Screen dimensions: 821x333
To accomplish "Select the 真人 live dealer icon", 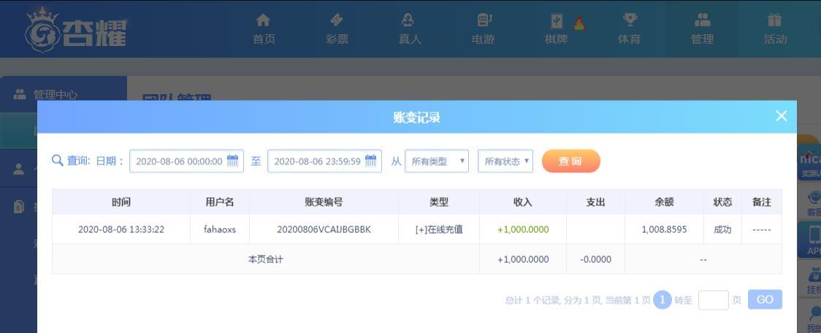I will [x=410, y=20].
